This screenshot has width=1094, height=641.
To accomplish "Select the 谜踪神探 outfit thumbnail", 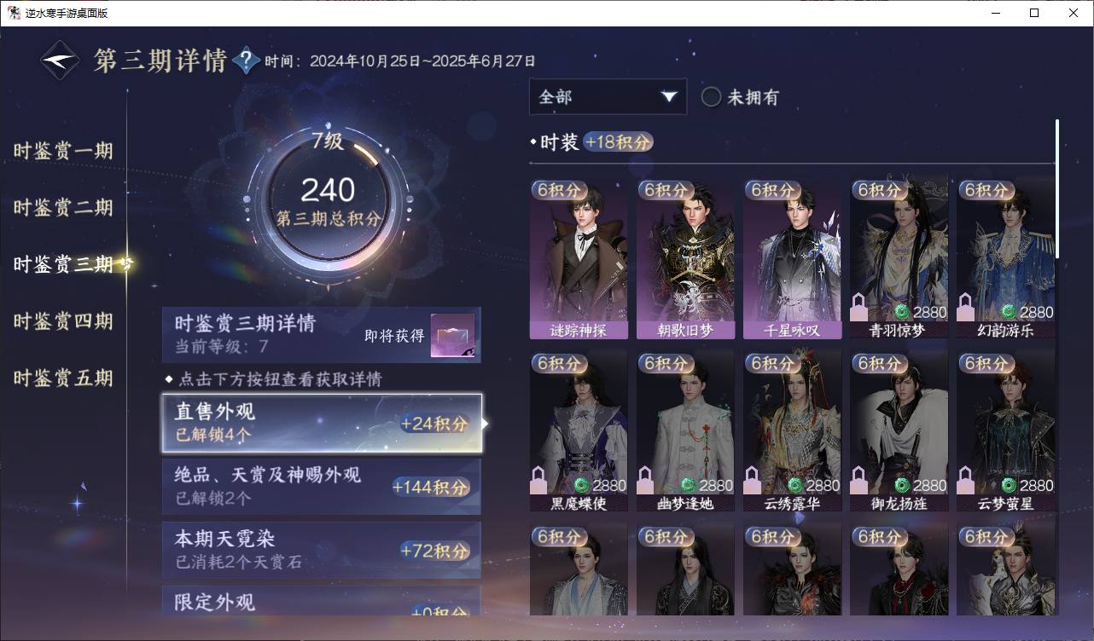I will pos(579,259).
